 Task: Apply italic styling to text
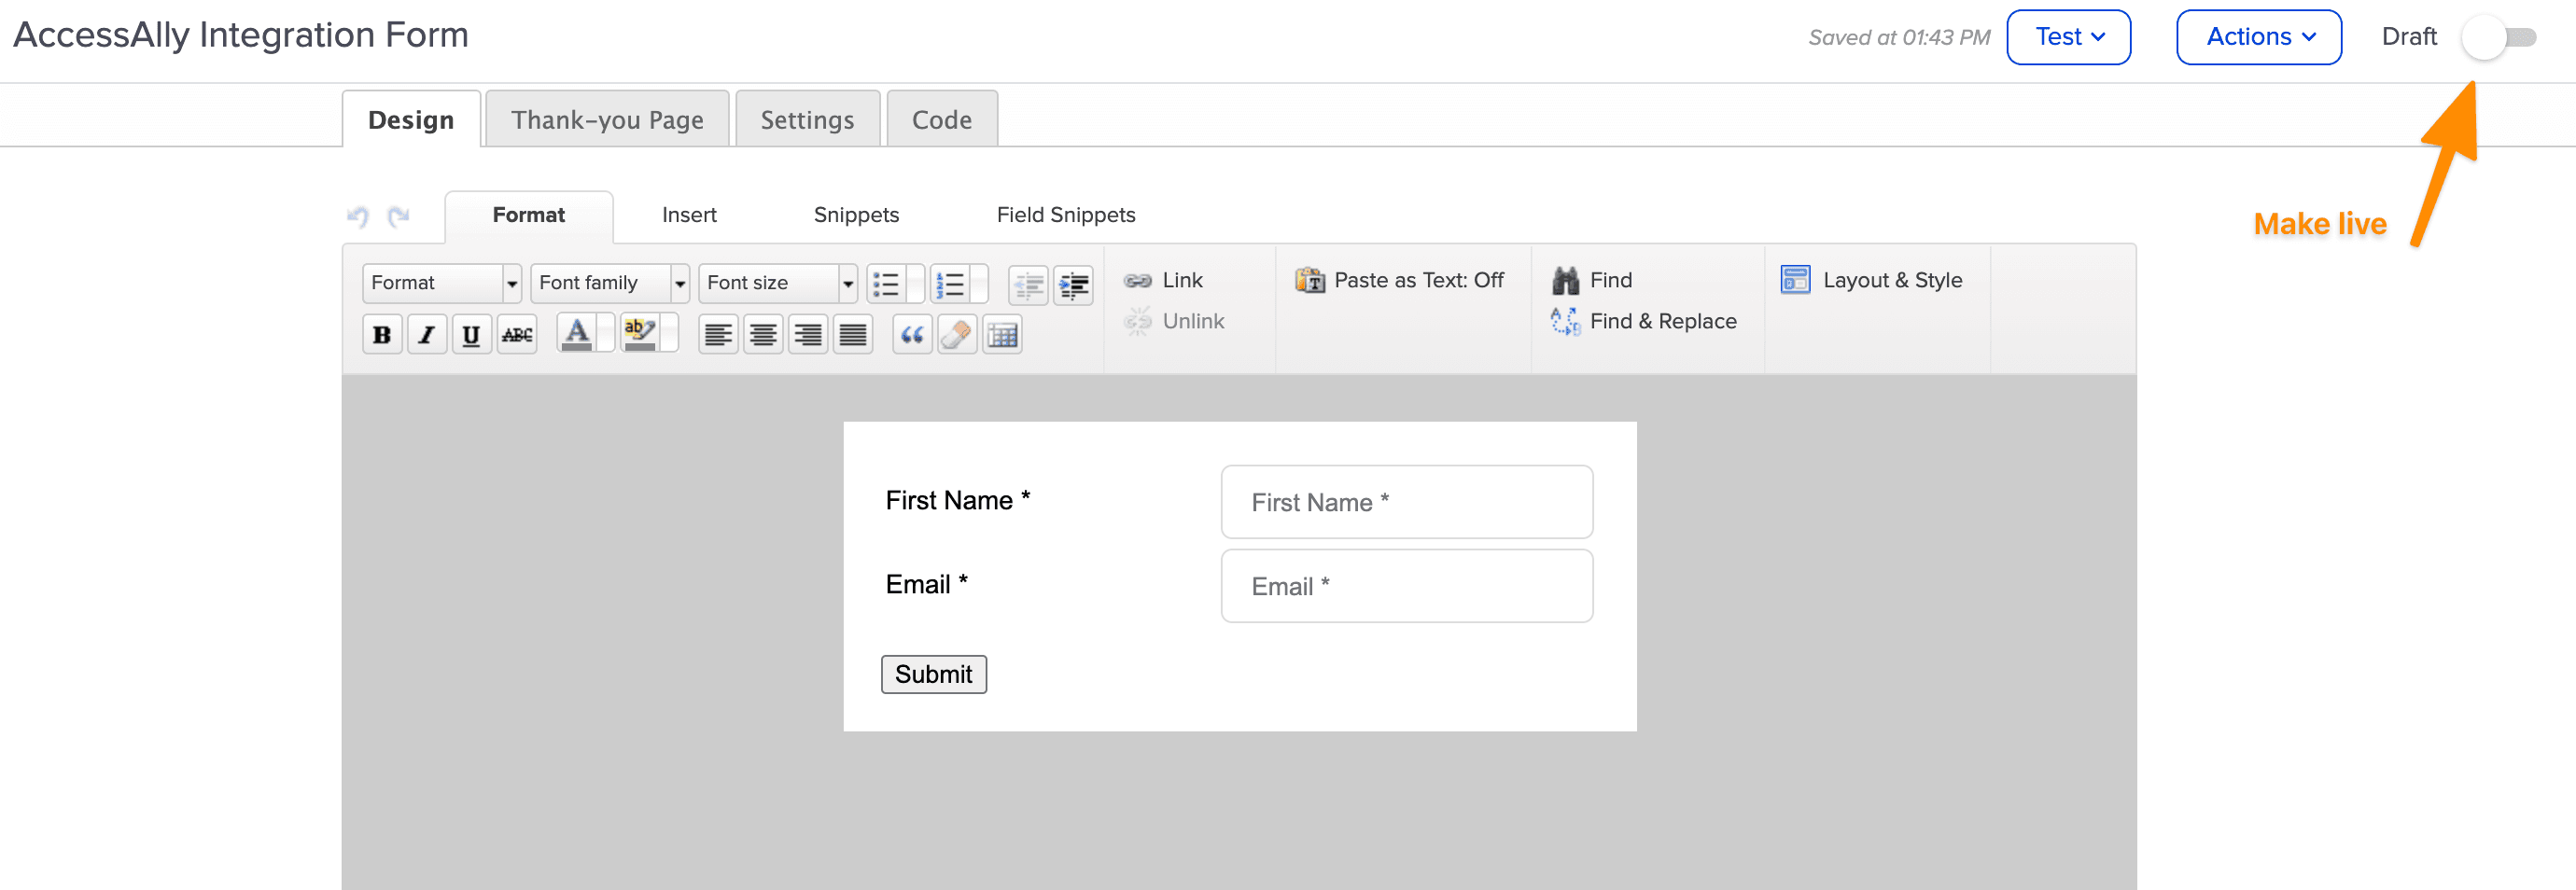coord(426,334)
